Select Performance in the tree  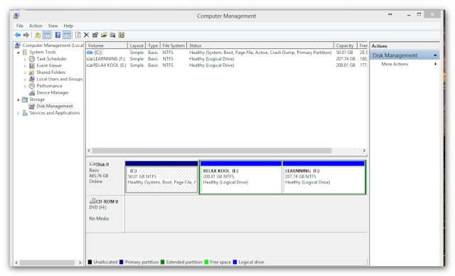coord(49,86)
